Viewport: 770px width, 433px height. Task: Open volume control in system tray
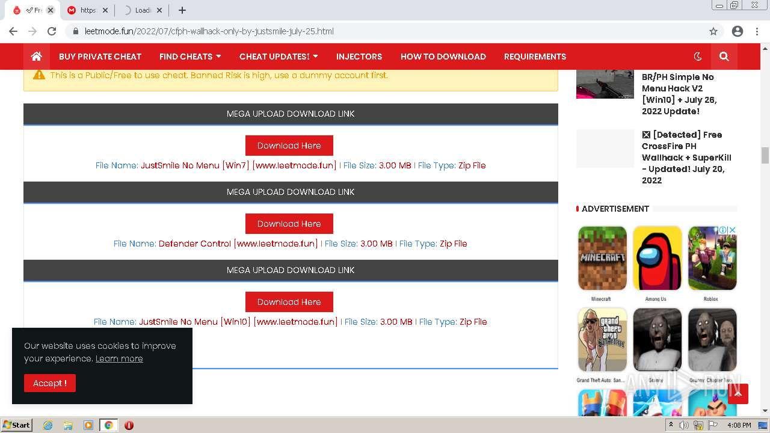(684, 425)
